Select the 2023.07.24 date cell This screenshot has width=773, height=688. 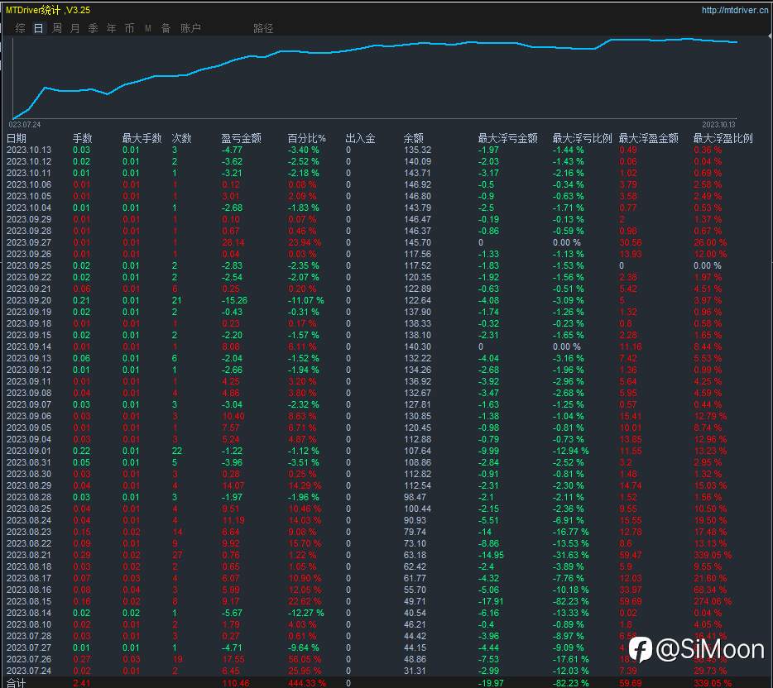[29, 671]
